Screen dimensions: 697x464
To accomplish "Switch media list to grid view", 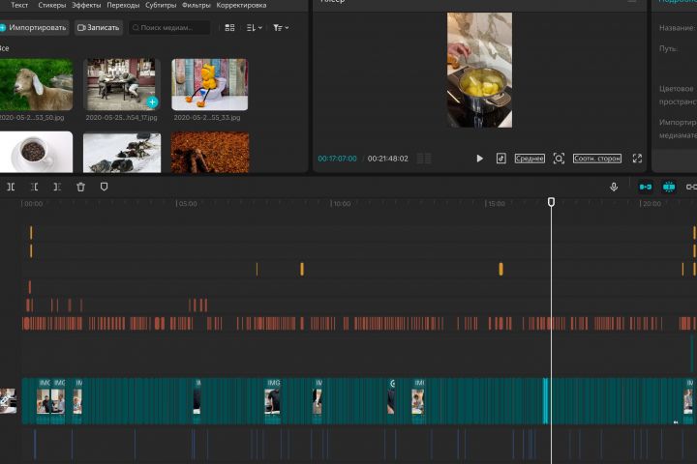I will (229, 27).
